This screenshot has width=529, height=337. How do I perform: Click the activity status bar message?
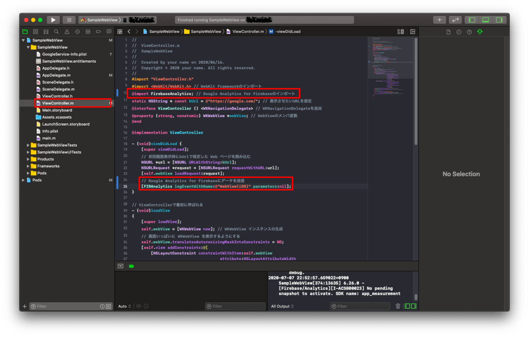pyautogui.click(x=264, y=20)
